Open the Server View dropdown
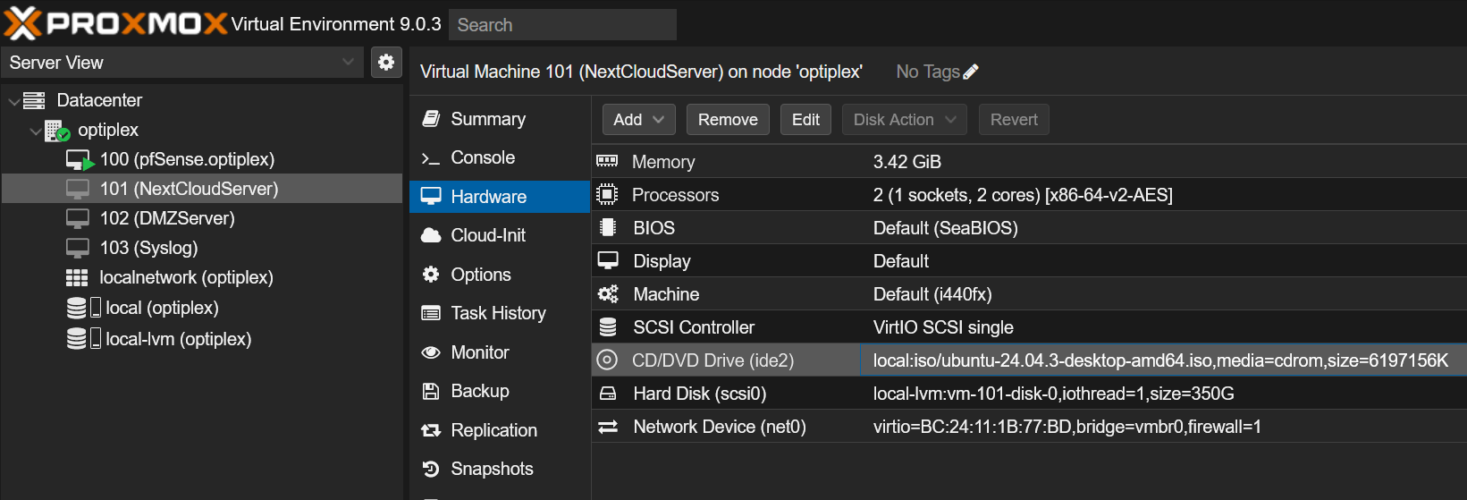 (348, 62)
